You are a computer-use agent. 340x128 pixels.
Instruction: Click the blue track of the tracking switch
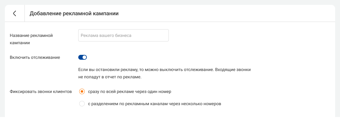click(80, 57)
